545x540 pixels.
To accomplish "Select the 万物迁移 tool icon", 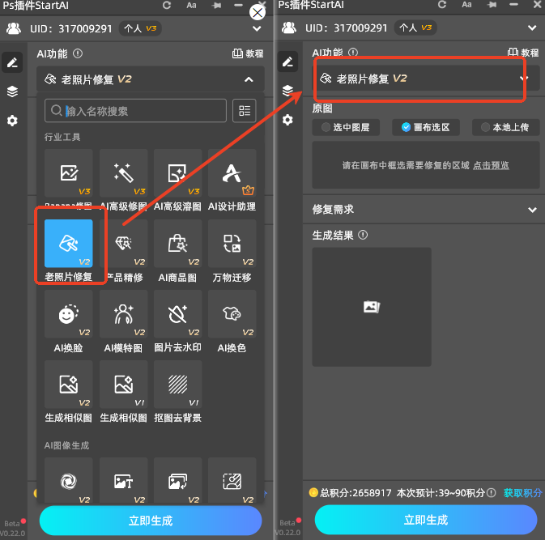I will tap(232, 243).
